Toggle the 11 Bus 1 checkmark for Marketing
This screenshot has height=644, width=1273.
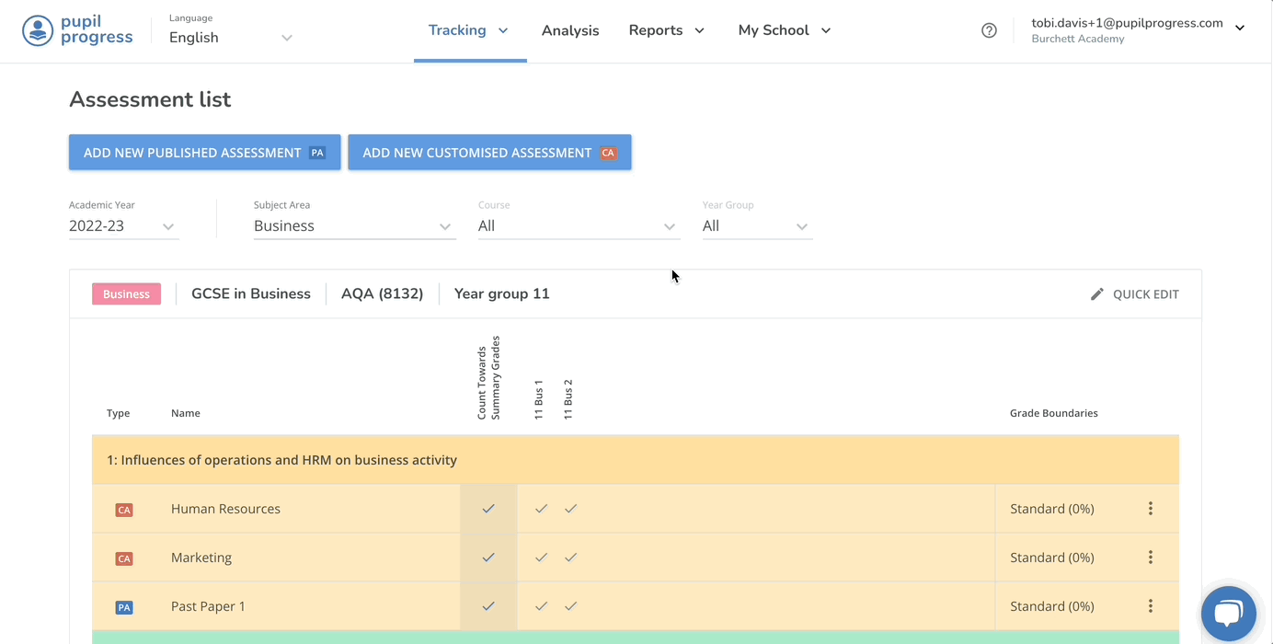tap(542, 558)
